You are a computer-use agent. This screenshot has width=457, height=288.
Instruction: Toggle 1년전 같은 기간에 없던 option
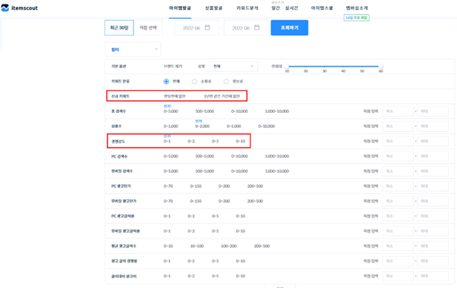tap(222, 96)
